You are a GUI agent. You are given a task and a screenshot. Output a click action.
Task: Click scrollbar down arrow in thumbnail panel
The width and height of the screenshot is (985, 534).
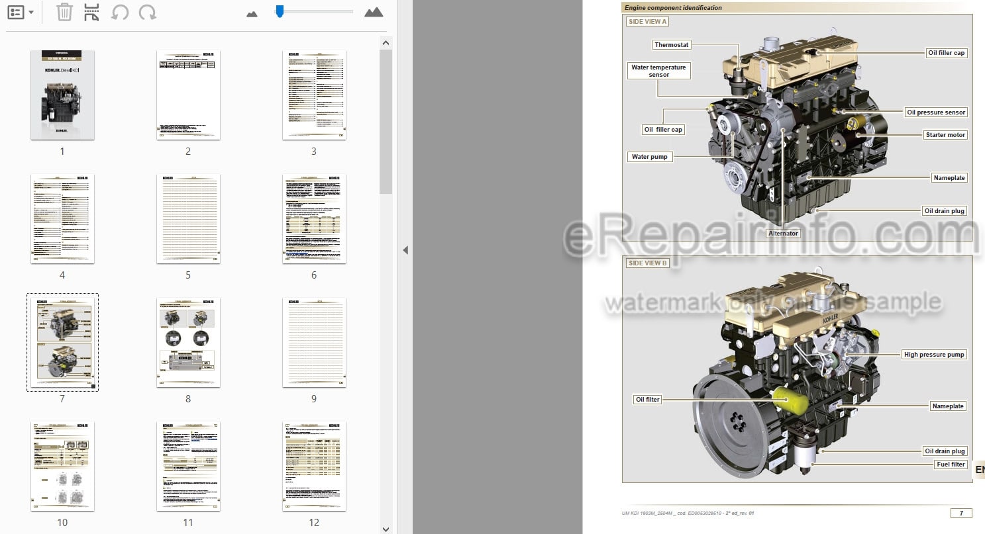(386, 528)
